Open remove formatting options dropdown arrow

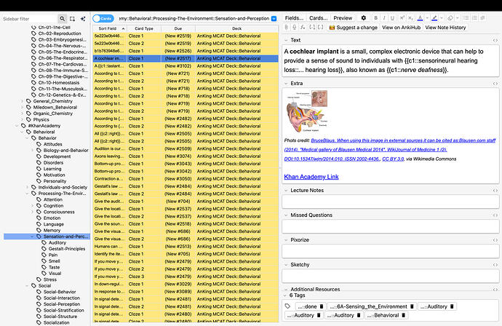457,18
